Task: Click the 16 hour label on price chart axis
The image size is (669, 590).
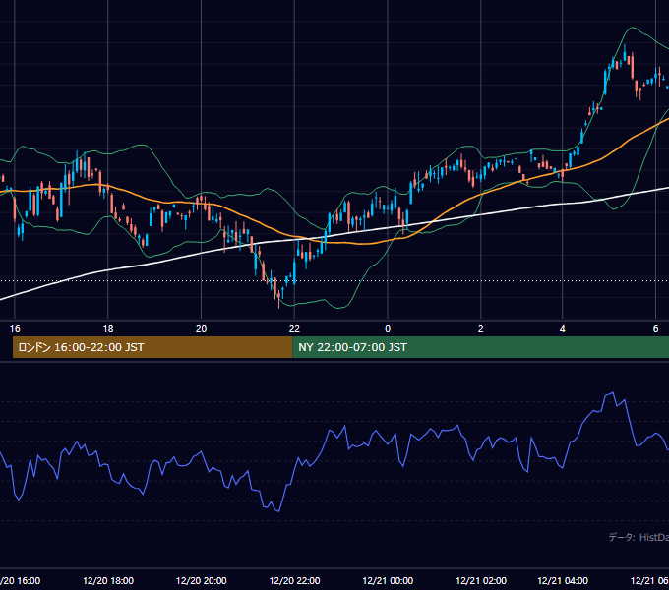Action: [x=15, y=329]
